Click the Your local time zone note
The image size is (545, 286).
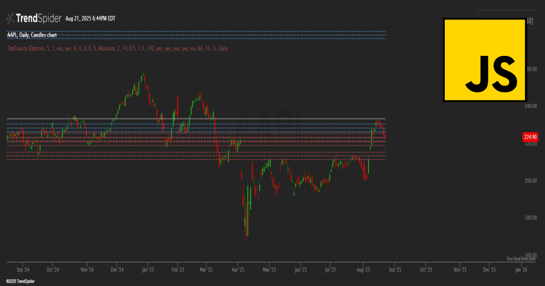pos(521,259)
